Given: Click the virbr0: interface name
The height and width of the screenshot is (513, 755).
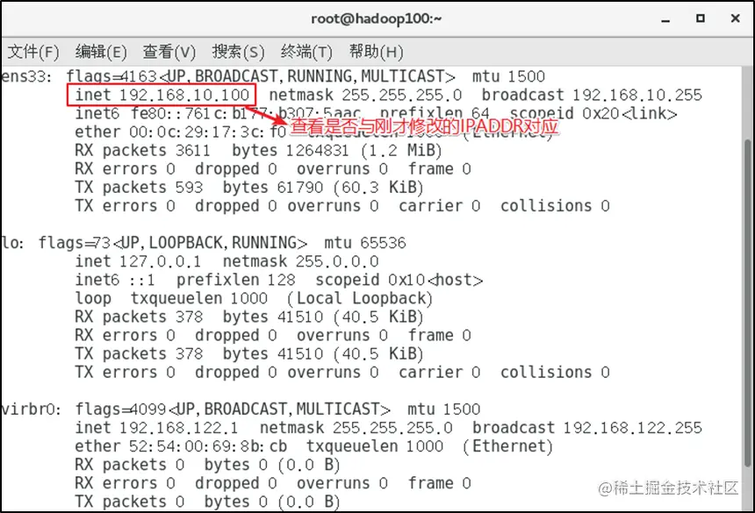Looking at the screenshot, I should point(32,410).
